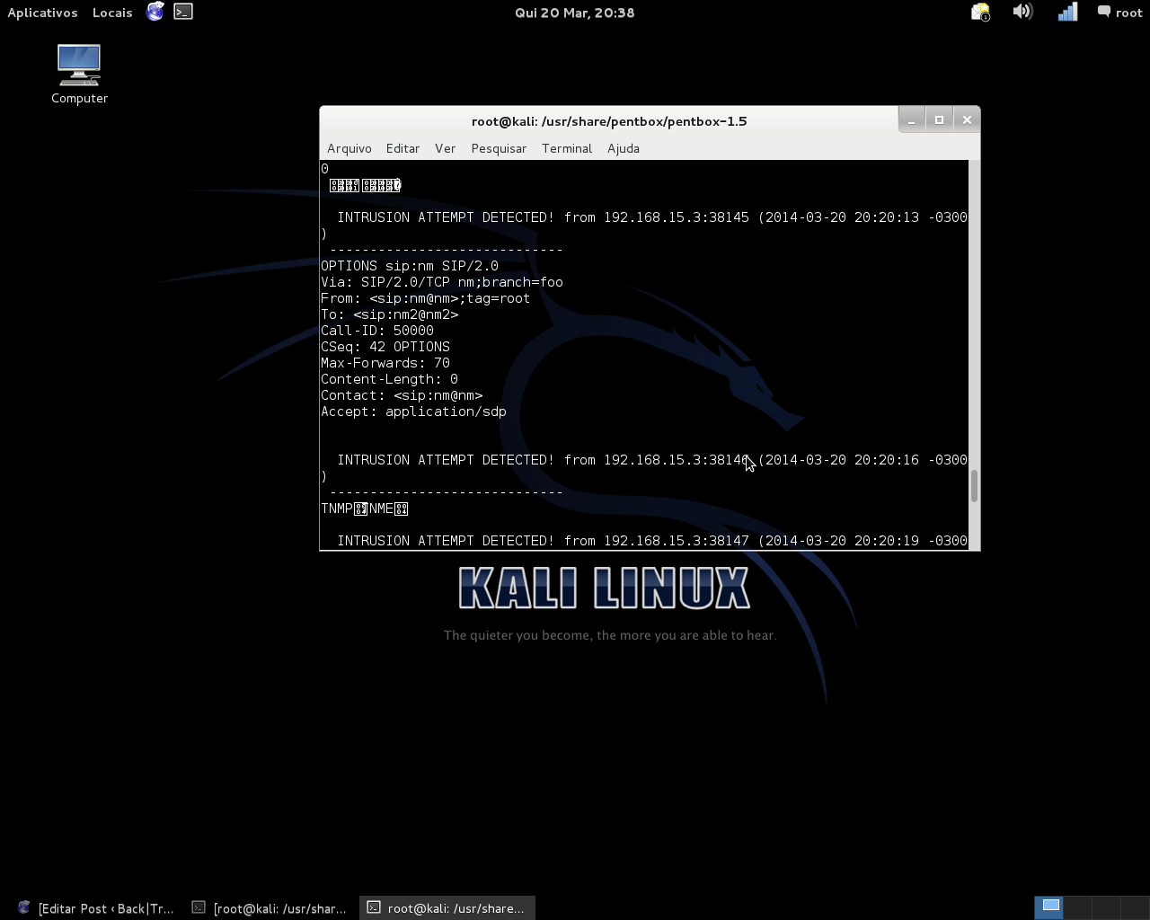Click the terminal window title bar
This screenshot has height=920, width=1150.
(609, 121)
